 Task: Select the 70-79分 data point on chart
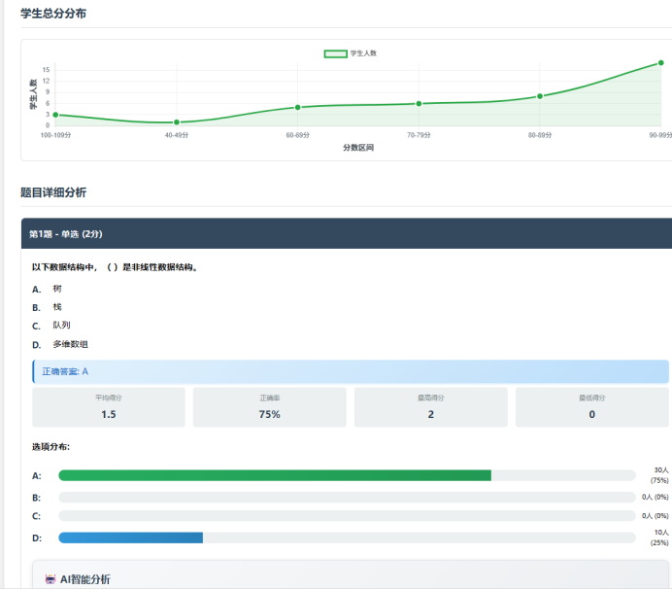pos(419,103)
